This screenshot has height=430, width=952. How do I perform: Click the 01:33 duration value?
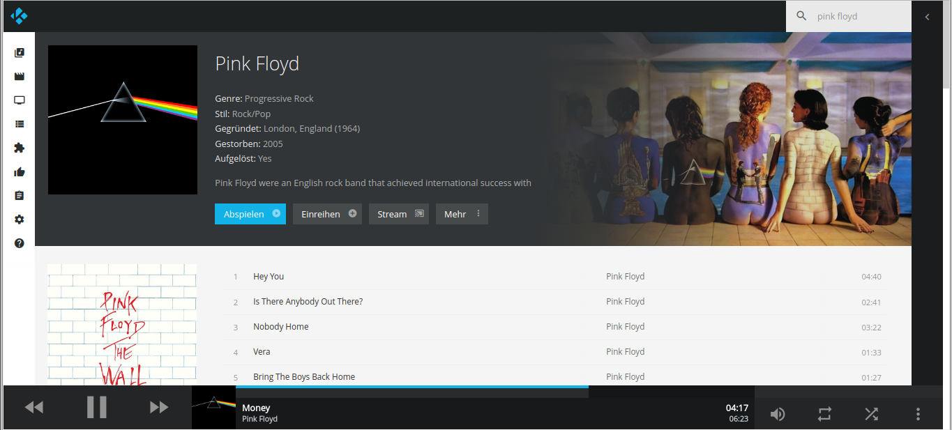[871, 353]
